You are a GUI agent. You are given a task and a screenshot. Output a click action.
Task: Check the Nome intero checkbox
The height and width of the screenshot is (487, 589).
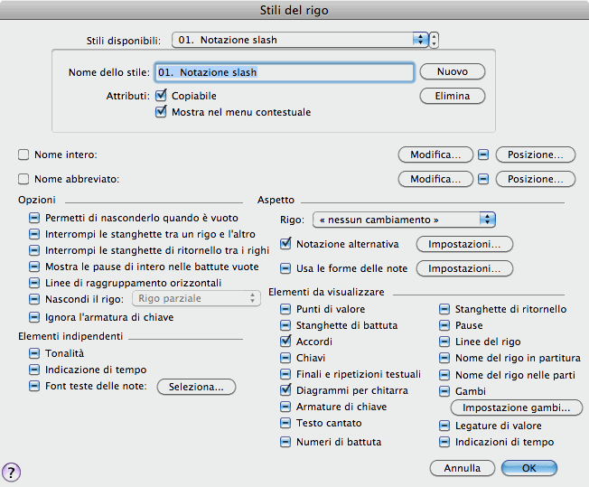click(x=23, y=155)
